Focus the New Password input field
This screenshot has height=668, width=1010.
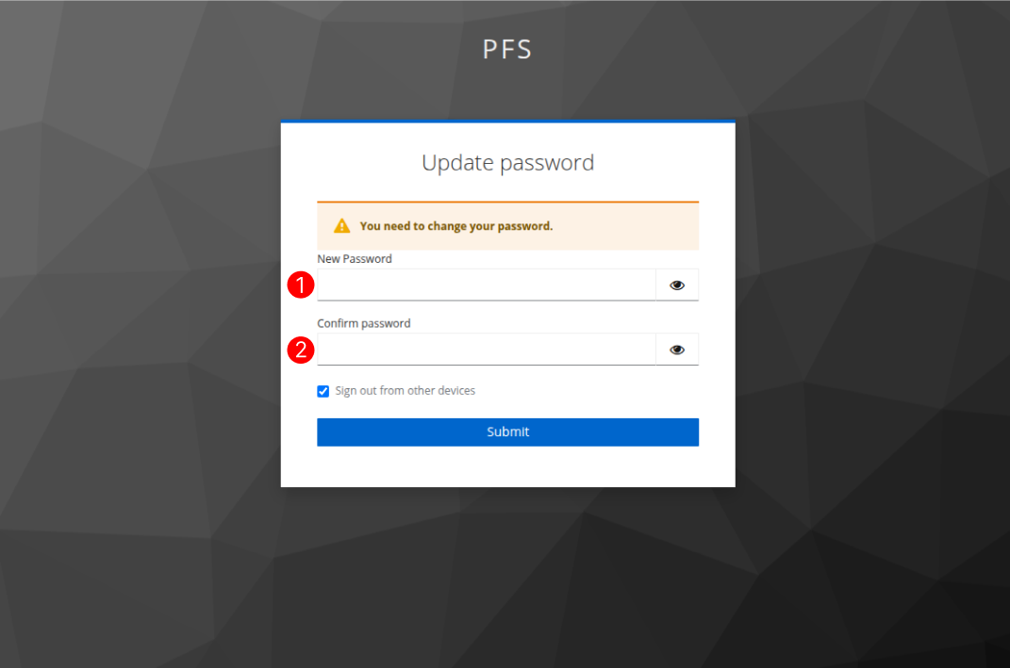[x=487, y=285]
